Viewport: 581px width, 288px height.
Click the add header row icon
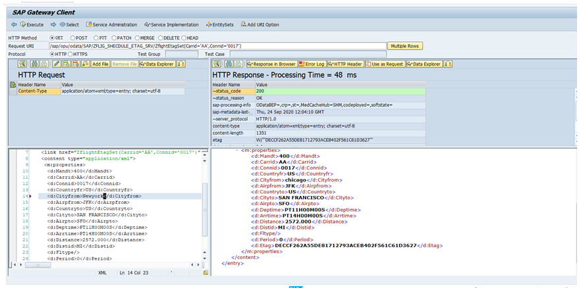pos(67,64)
